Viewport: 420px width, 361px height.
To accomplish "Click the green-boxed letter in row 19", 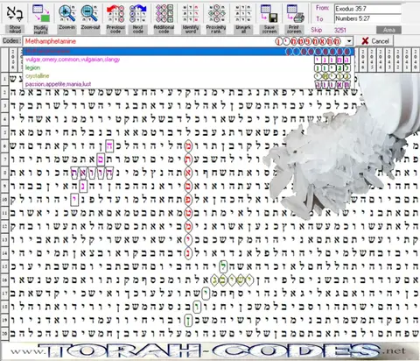I will [x=188, y=320].
